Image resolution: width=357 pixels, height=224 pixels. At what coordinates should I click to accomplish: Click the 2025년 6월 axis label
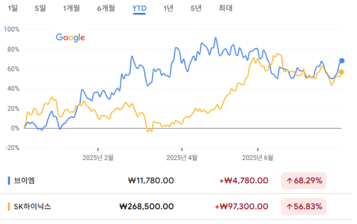[257, 158]
